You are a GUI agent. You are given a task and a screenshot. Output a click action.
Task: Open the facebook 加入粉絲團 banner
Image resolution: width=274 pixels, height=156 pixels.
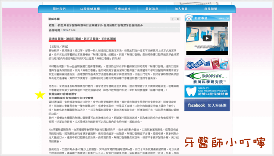[x=207, y=105]
